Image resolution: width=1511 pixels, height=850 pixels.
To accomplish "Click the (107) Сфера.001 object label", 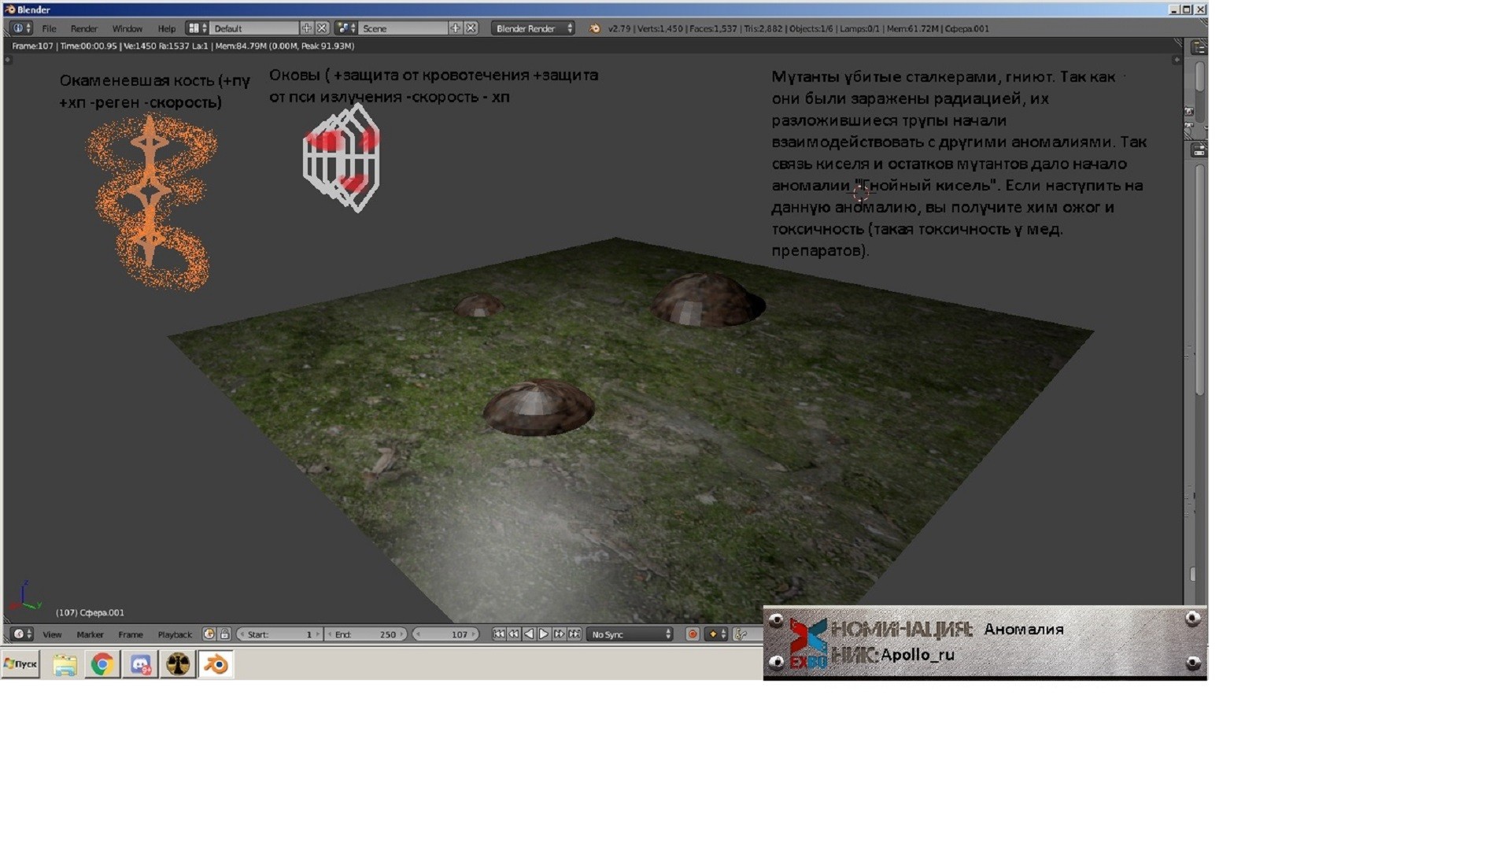I will pyautogui.click(x=90, y=612).
